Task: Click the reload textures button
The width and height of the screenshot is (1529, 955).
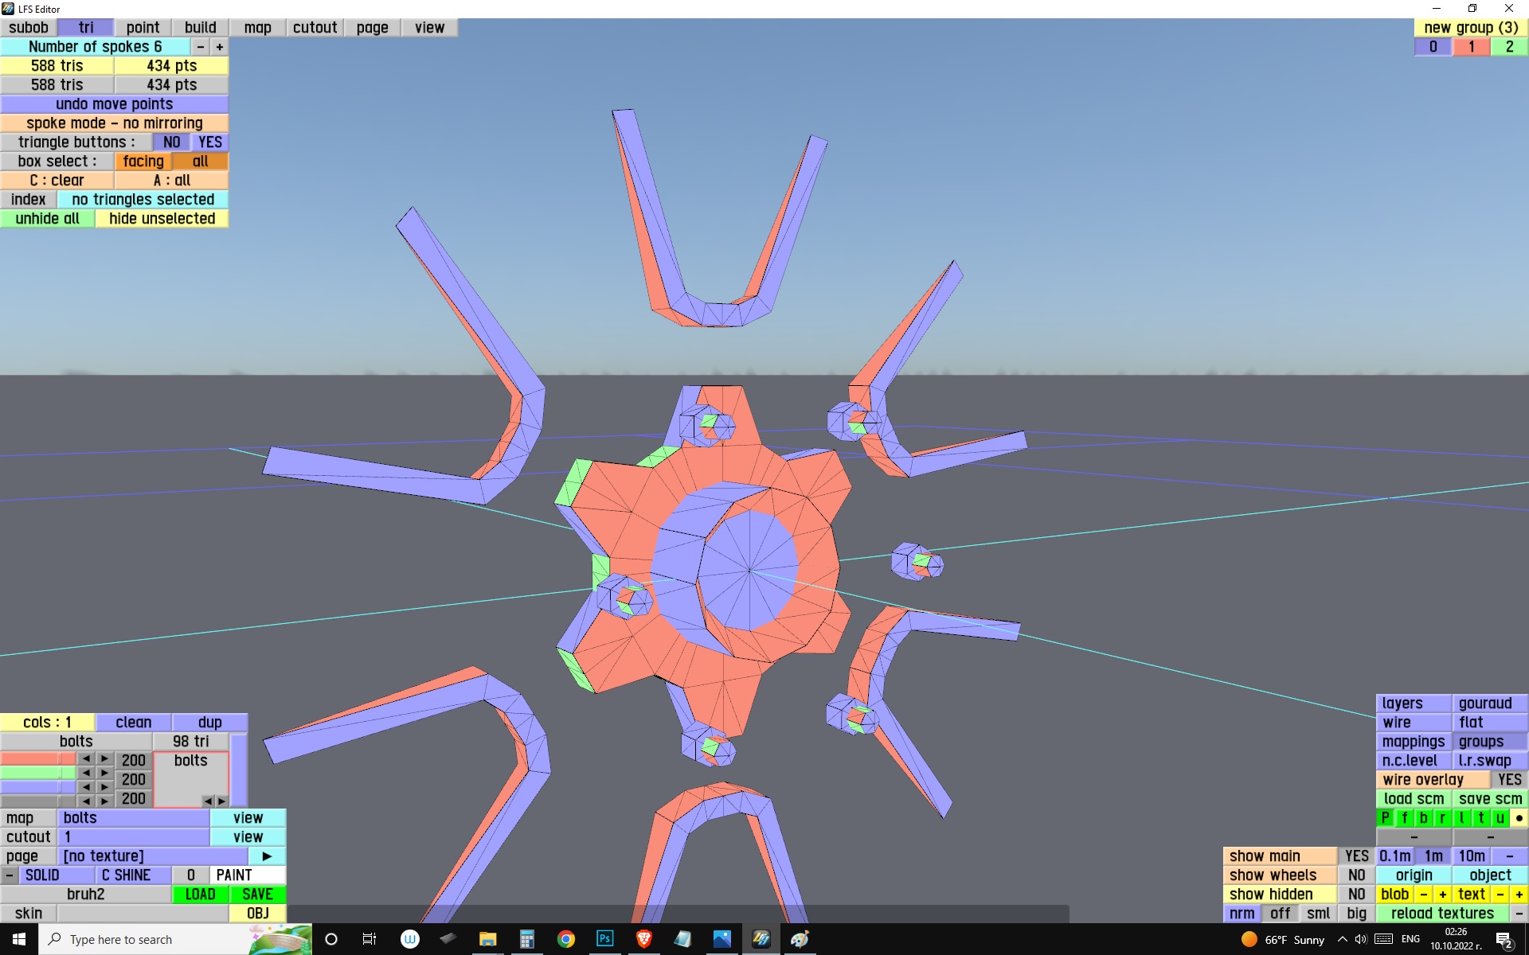Action: coord(1442,914)
